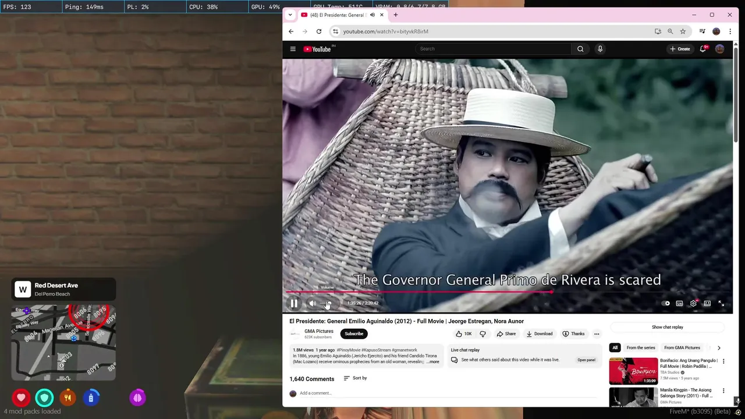Click the search magnifier button
This screenshot has height=419, width=745.
tap(580, 49)
